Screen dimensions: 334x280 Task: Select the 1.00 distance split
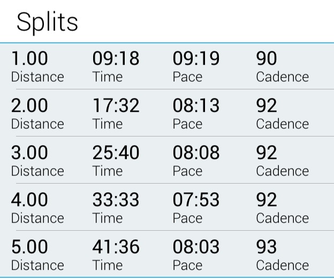click(x=29, y=58)
